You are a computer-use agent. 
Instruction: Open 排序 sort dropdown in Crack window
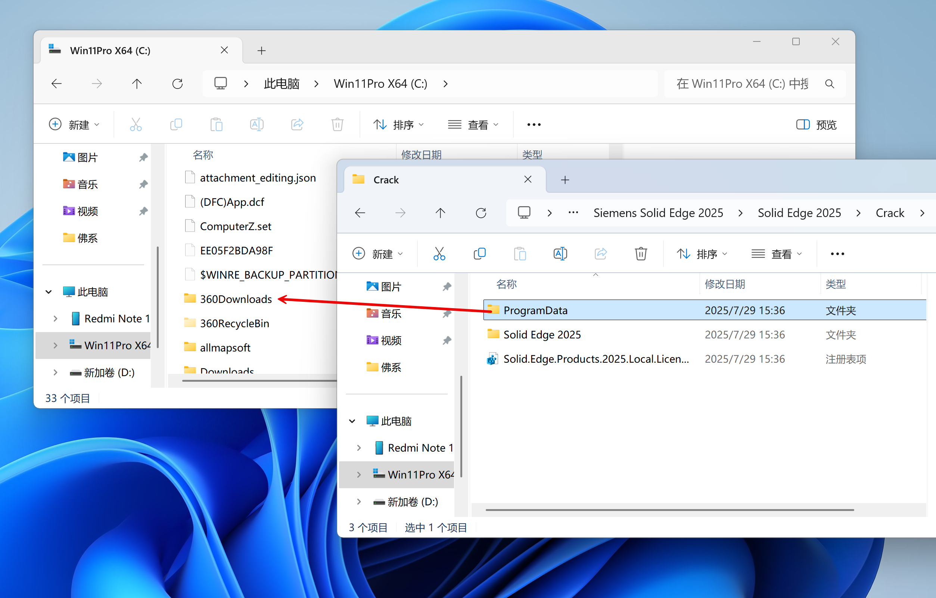[702, 254]
